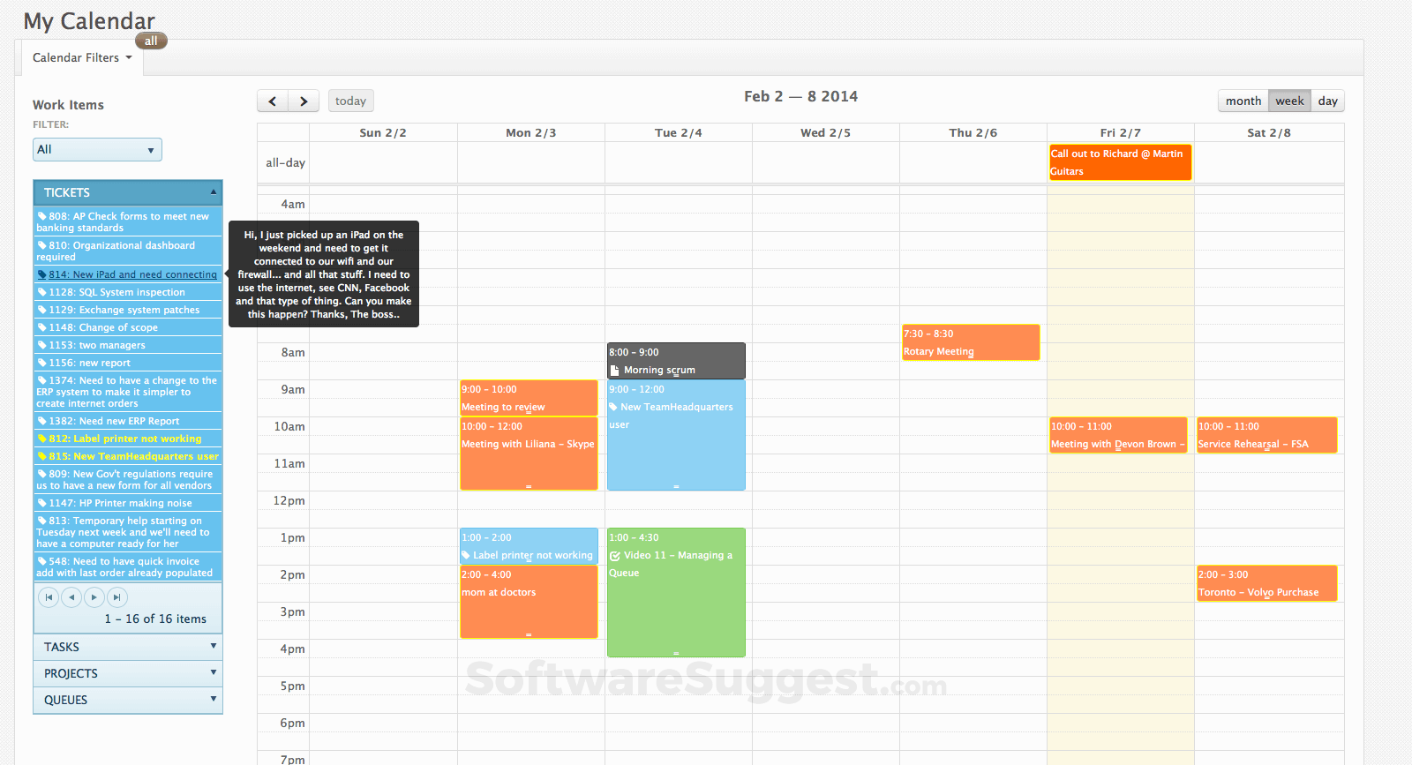Go to next week with right arrow
This screenshot has height=765, width=1412.
pyautogui.click(x=304, y=101)
